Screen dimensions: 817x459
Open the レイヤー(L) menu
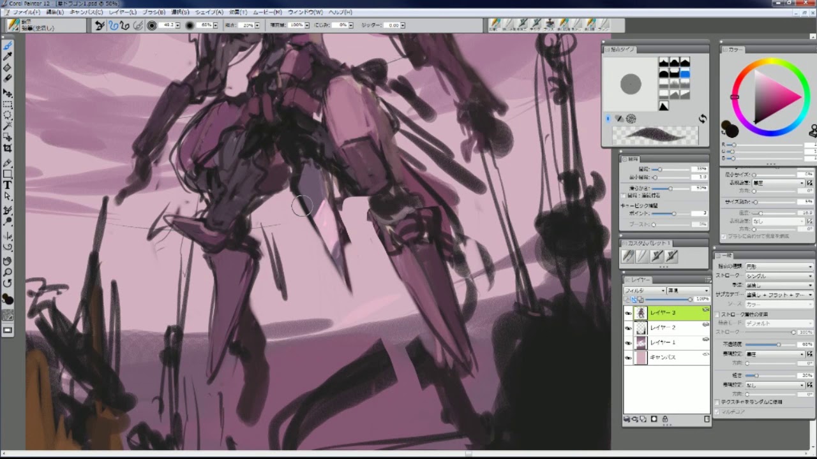point(123,12)
